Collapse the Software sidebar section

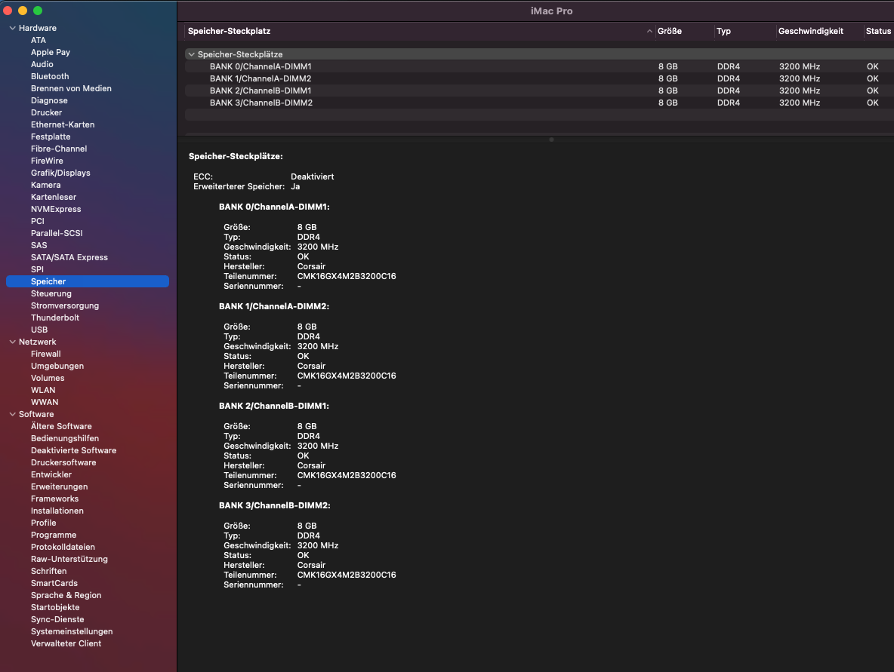click(x=12, y=414)
